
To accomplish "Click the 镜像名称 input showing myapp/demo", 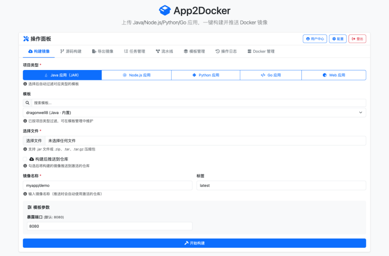I will (x=107, y=185).
